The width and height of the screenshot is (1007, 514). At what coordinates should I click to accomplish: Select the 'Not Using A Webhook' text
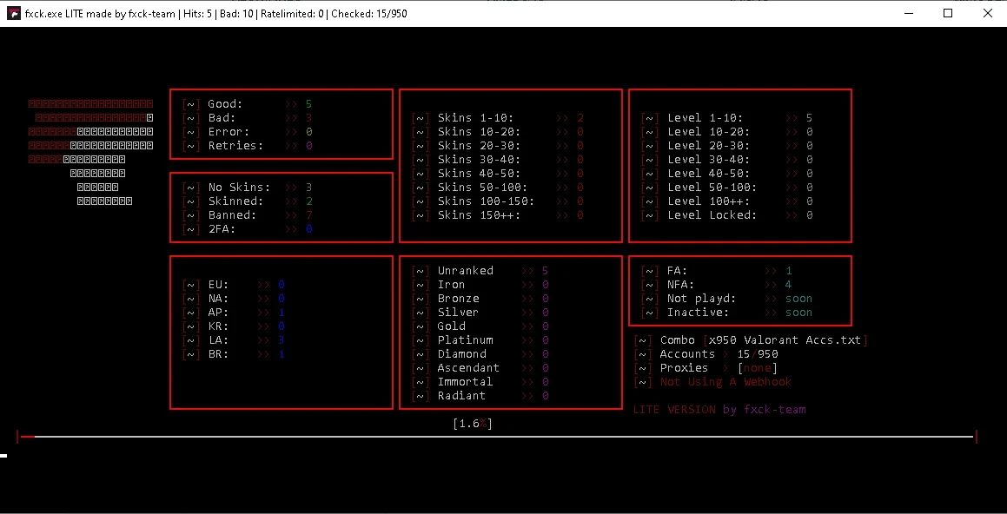point(725,382)
